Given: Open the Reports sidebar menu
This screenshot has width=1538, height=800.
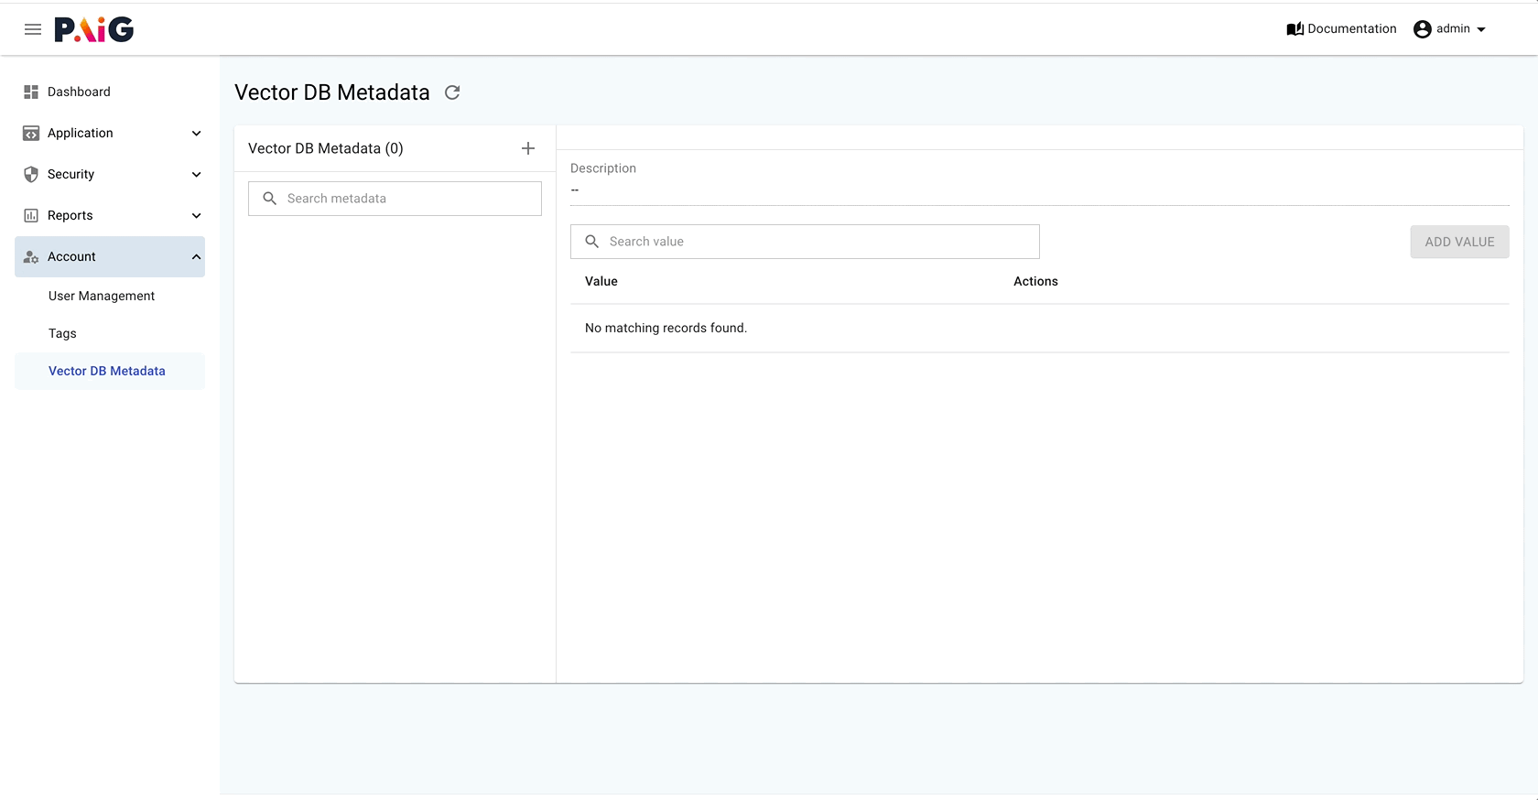Looking at the screenshot, I should coord(110,215).
